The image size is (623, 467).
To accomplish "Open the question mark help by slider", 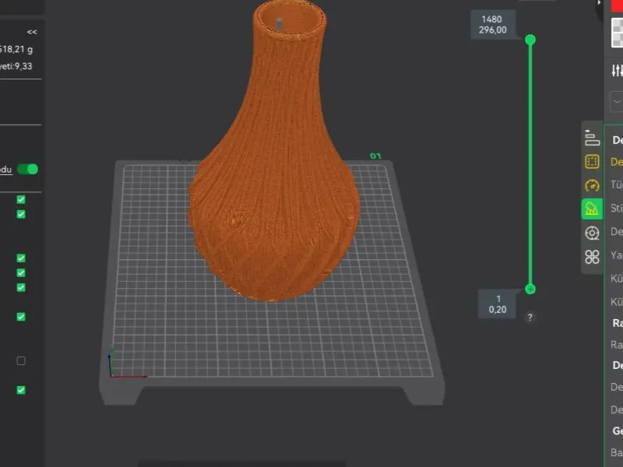I will click(530, 318).
